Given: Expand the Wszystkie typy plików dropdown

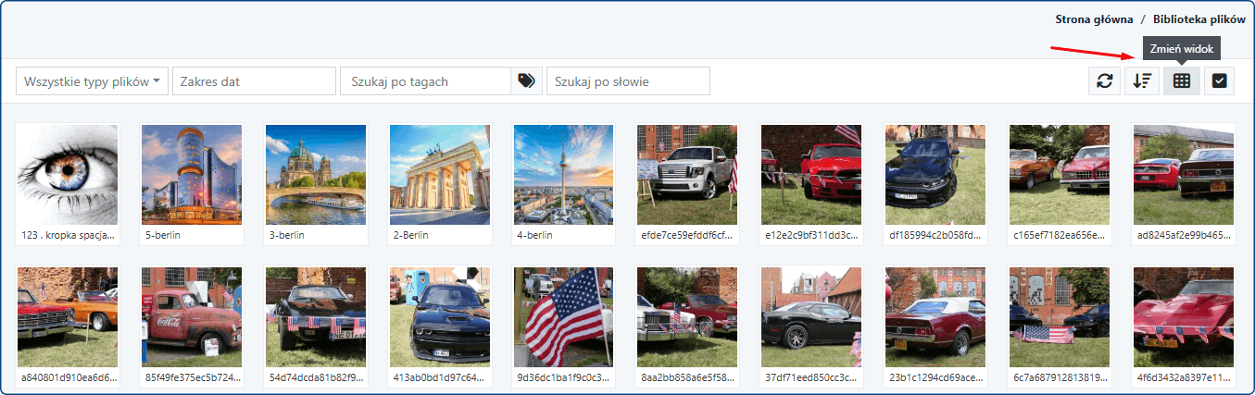Looking at the screenshot, I should point(93,81).
